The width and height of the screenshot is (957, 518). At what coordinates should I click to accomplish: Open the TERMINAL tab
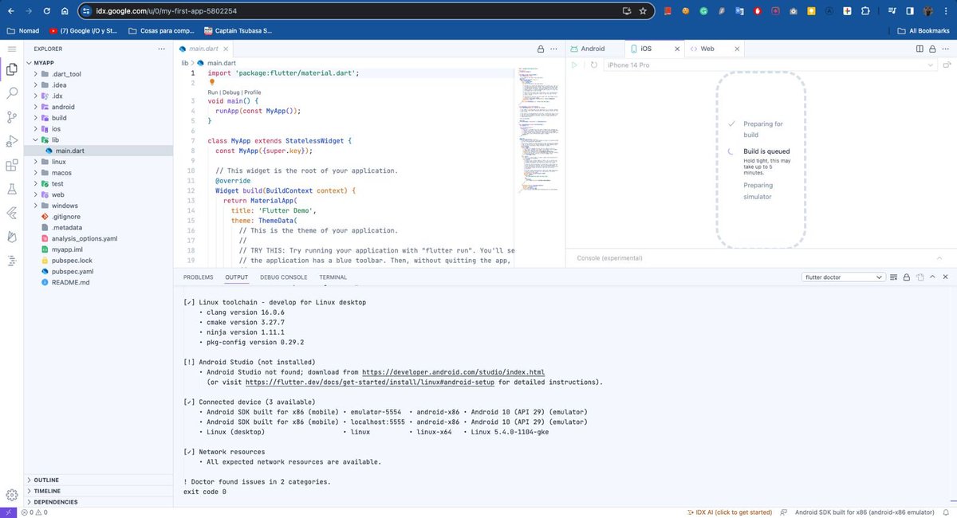[x=333, y=277]
